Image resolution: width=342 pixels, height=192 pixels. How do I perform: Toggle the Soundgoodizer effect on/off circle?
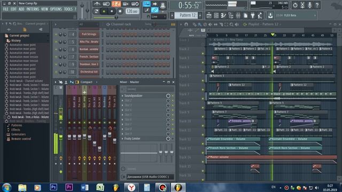tap(168, 96)
